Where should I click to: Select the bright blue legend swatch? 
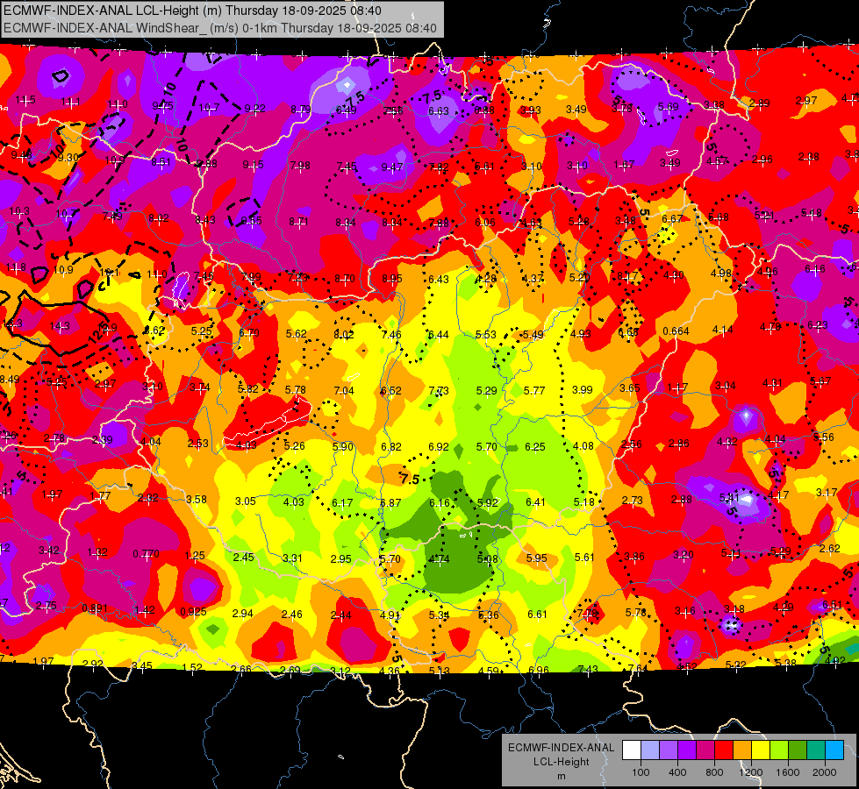(x=834, y=750)
